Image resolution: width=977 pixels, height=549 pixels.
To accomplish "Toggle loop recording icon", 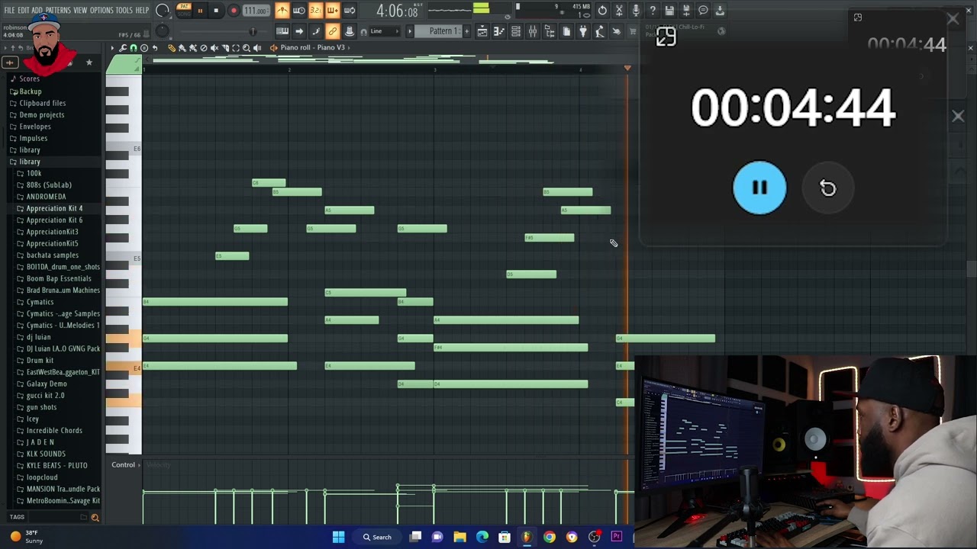I will [349, 11].
